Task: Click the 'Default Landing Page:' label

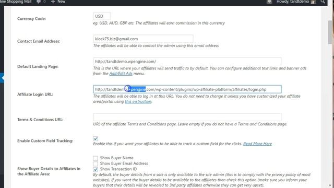Action: [38, 66]
